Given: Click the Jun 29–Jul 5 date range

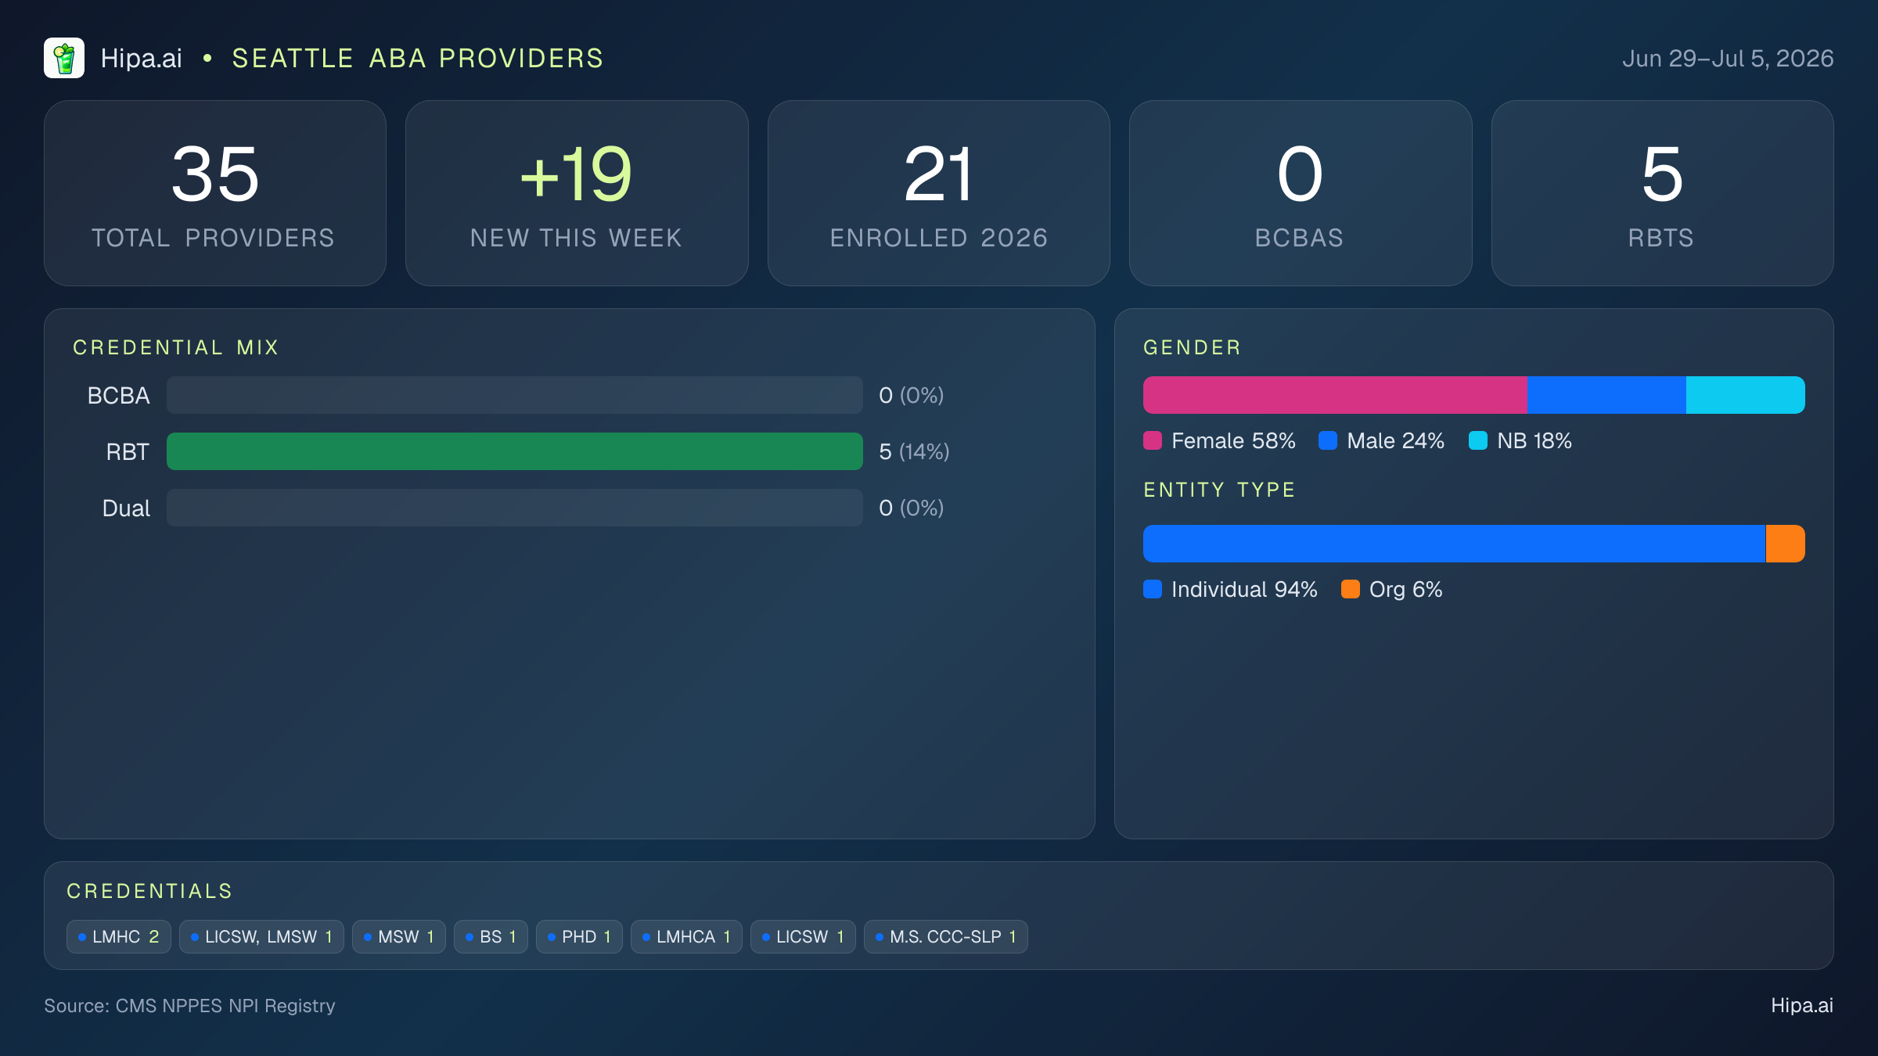Looking at the screenshot, I should [x=1728, y=59].
